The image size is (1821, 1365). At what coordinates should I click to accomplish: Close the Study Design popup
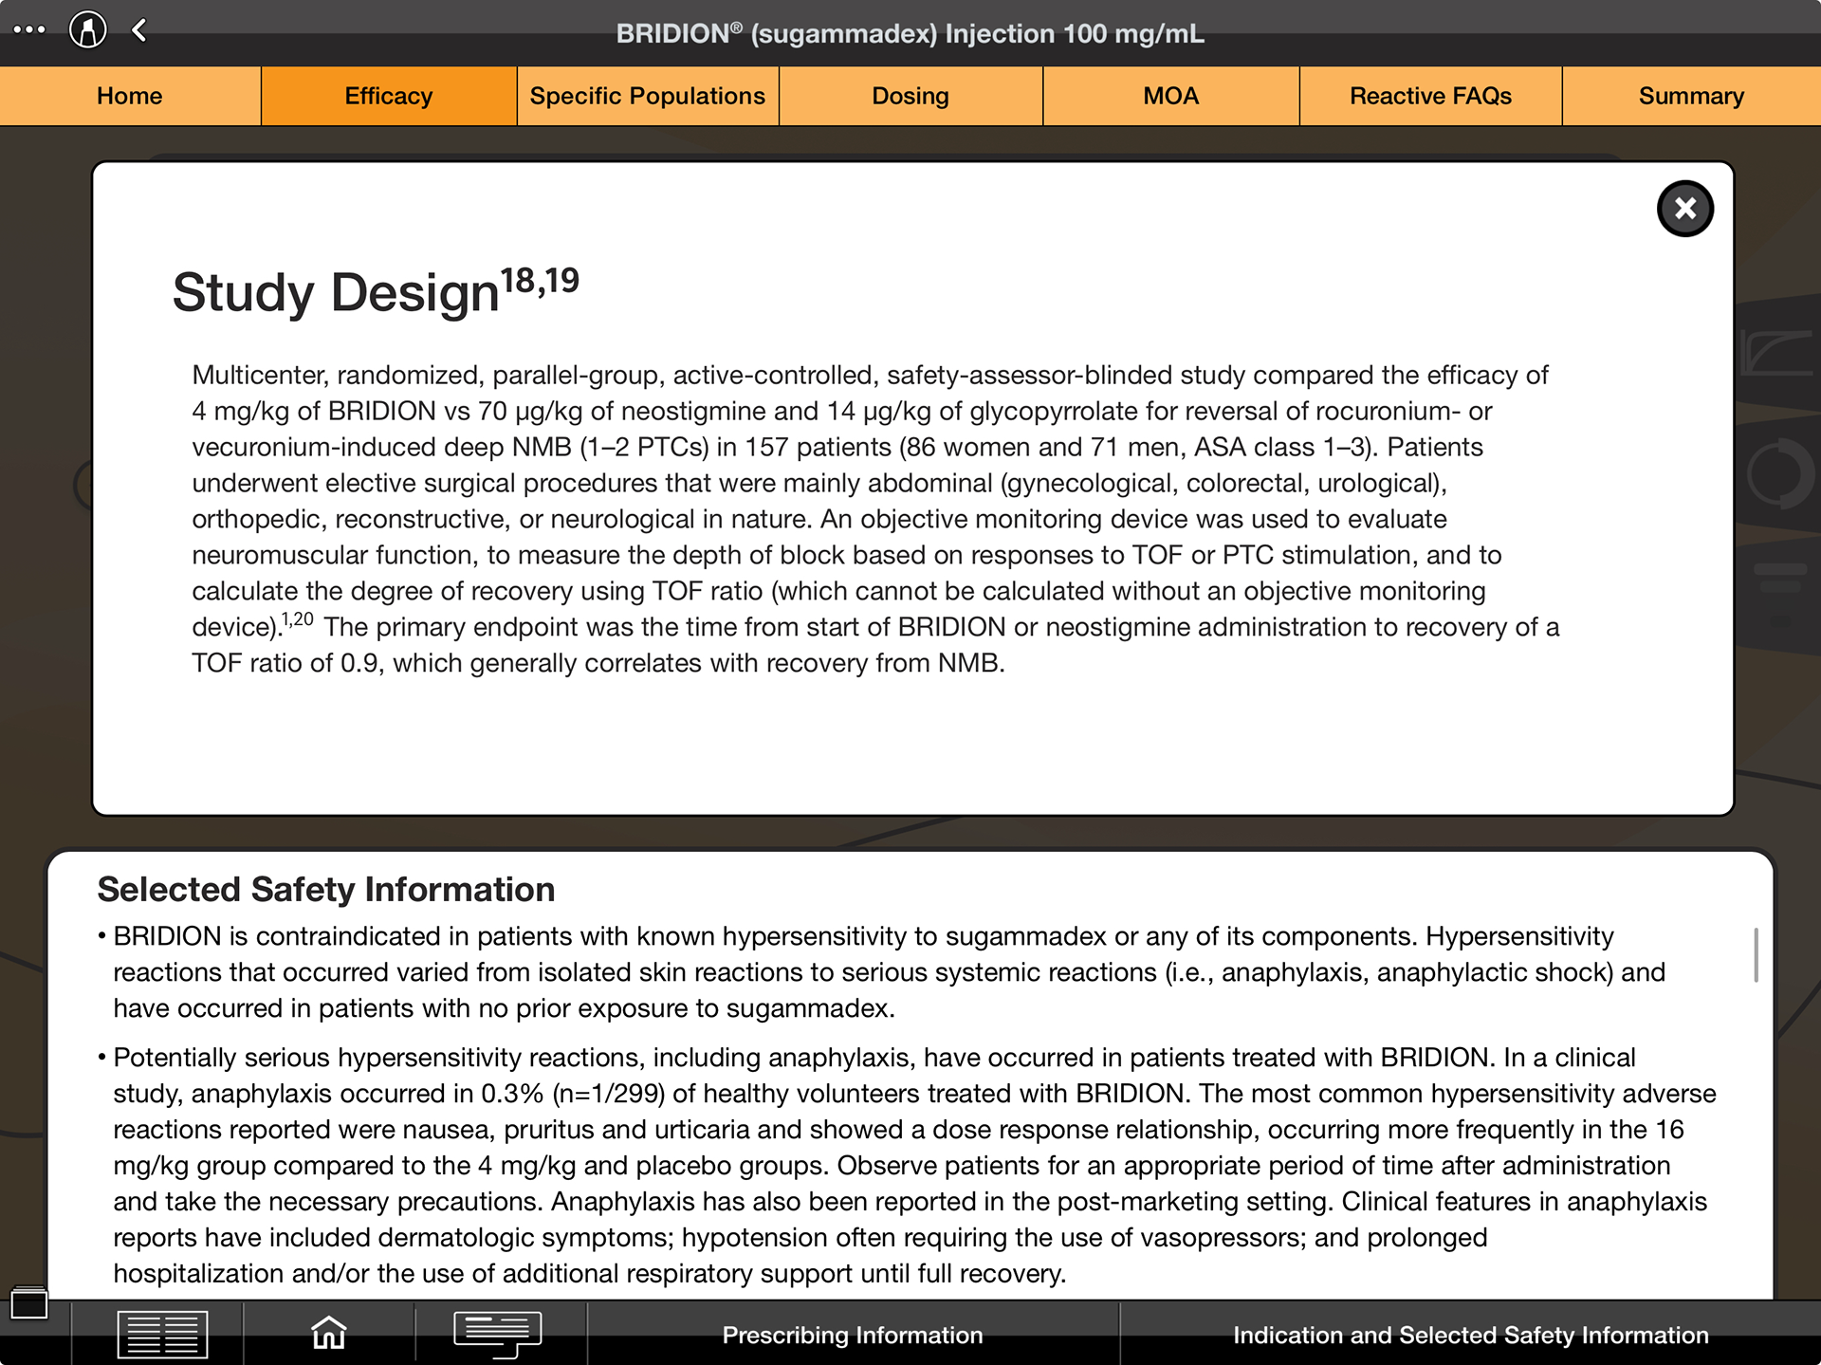coord(1684,209)
